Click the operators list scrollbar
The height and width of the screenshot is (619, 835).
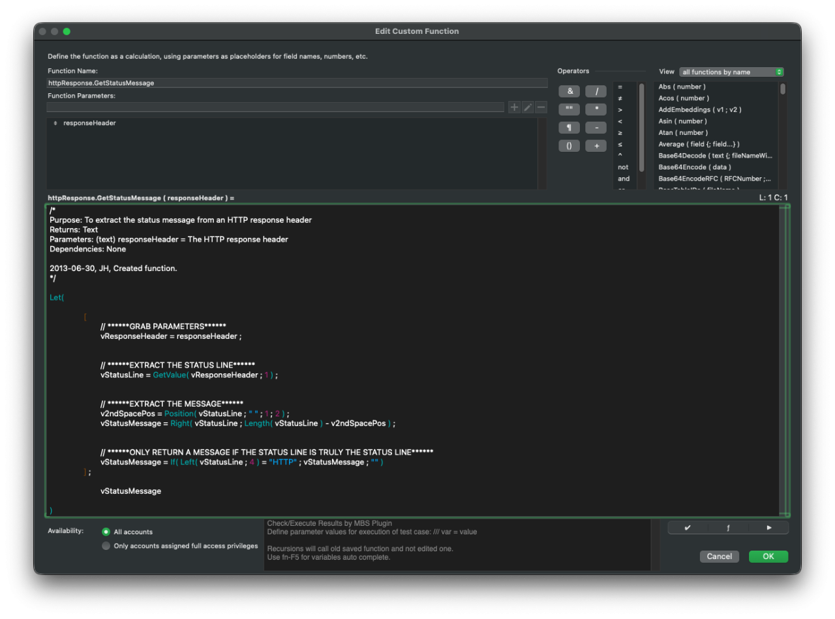point(642,127)
